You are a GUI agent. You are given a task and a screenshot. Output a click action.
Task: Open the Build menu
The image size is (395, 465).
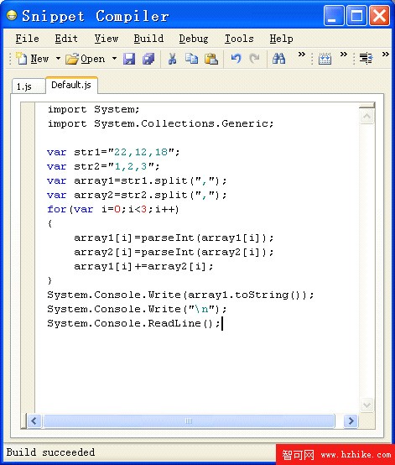pos(148,39)
